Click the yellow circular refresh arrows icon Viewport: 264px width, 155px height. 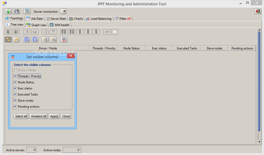coord(16,40)
